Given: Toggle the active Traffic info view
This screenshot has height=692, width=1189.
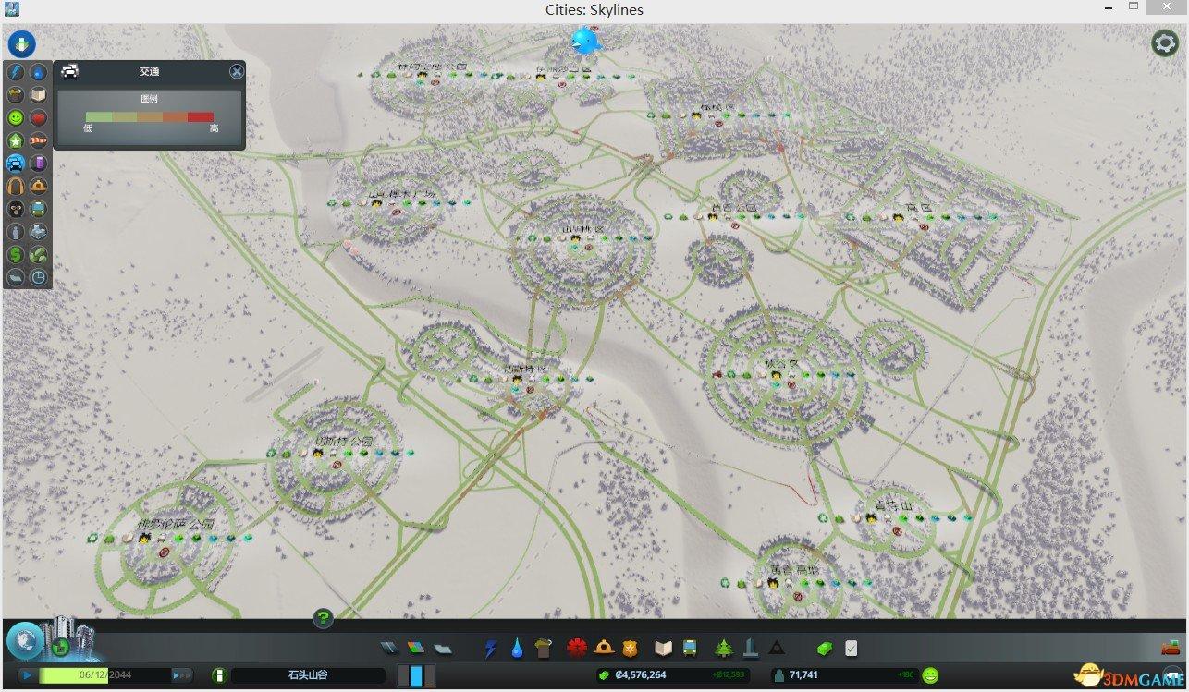Looking at the screenshot, I should pos(16,164).
